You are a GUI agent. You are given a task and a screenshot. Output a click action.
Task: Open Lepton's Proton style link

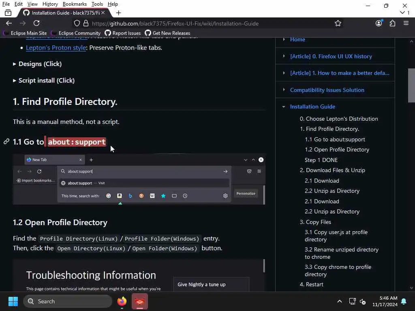click(x=56, y=48)
